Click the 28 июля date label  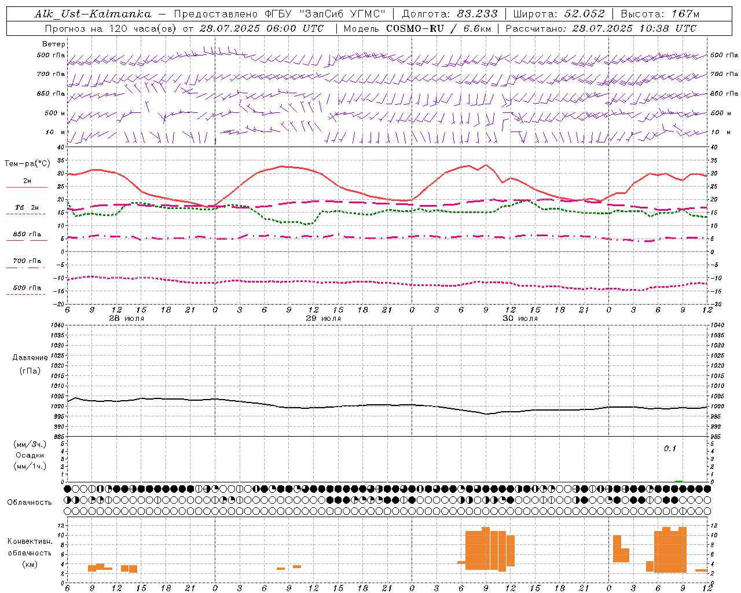[127, 319]
